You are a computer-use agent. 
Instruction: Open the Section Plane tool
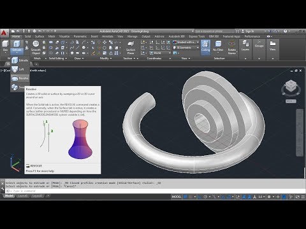(131, 48)
